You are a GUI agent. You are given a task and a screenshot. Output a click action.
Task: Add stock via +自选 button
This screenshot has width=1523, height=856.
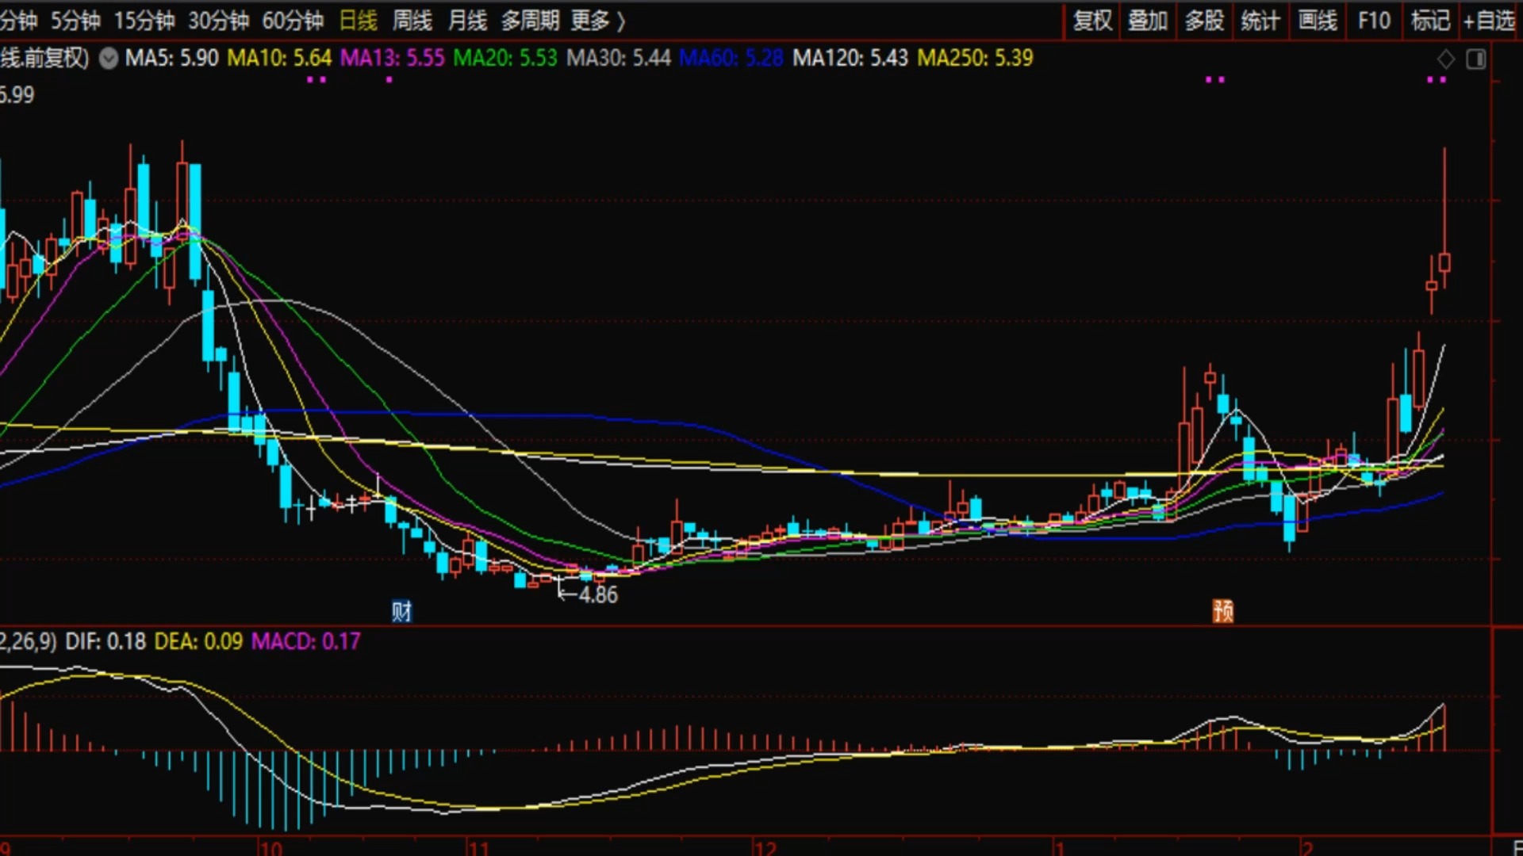1489,21
